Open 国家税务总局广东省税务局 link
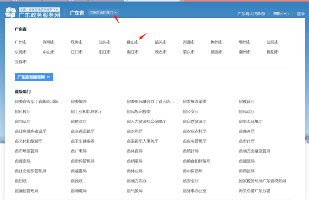This screenshot has width=309, height=200. (263, 181)
